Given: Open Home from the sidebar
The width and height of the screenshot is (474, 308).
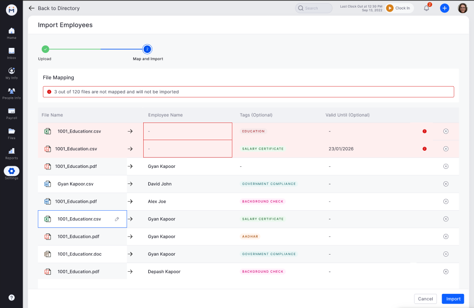Looking at the screenshot, I should click(11, 33).
